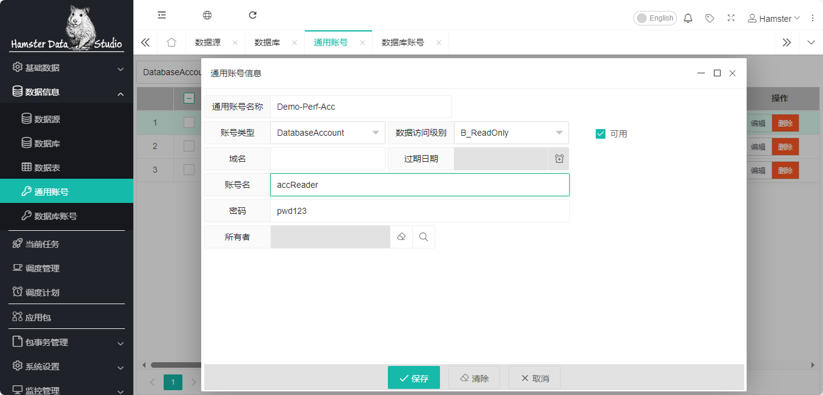This screenshot has width=823, height=395.
Task: Open 数据库 in the sidebar
Action: (x=67, y=144)
